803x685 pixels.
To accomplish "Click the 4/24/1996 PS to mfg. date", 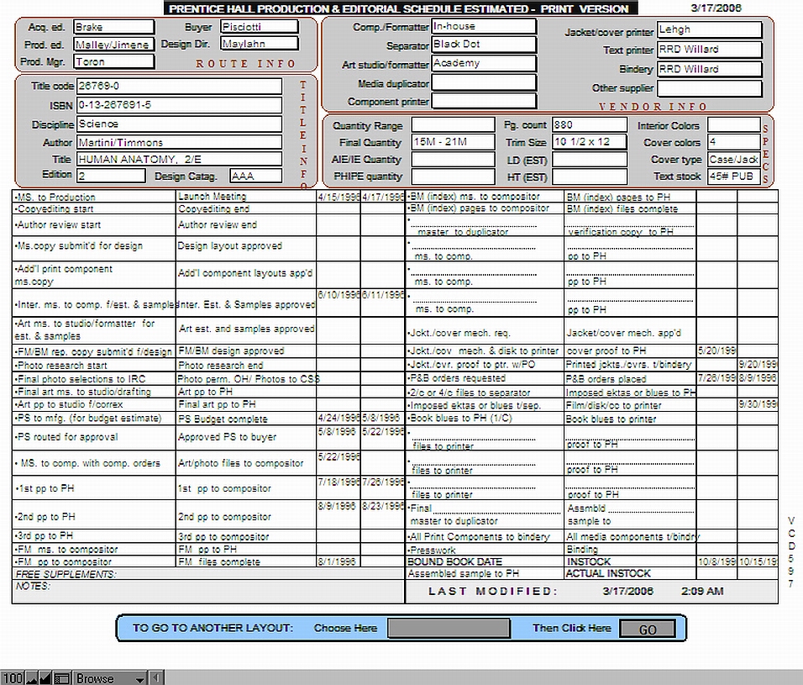I will pos(339,418).
